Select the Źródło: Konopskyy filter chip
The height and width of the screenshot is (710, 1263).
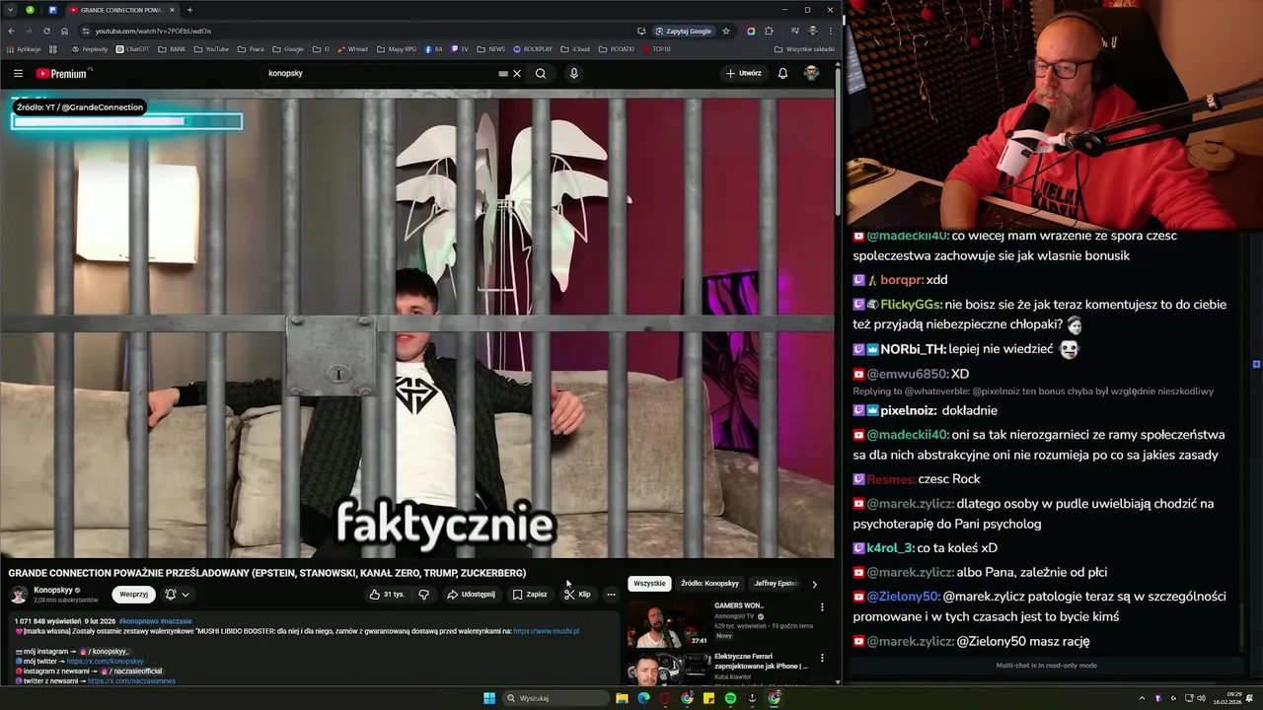(x=709, y=583)
